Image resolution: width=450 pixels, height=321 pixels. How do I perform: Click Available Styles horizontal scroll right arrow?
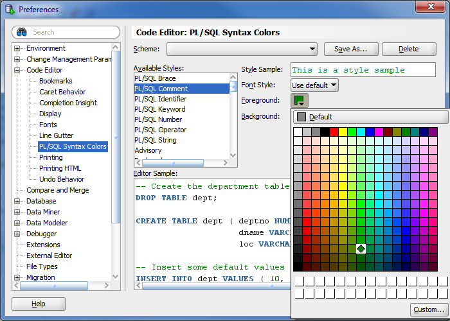click(x=226, y=163)
